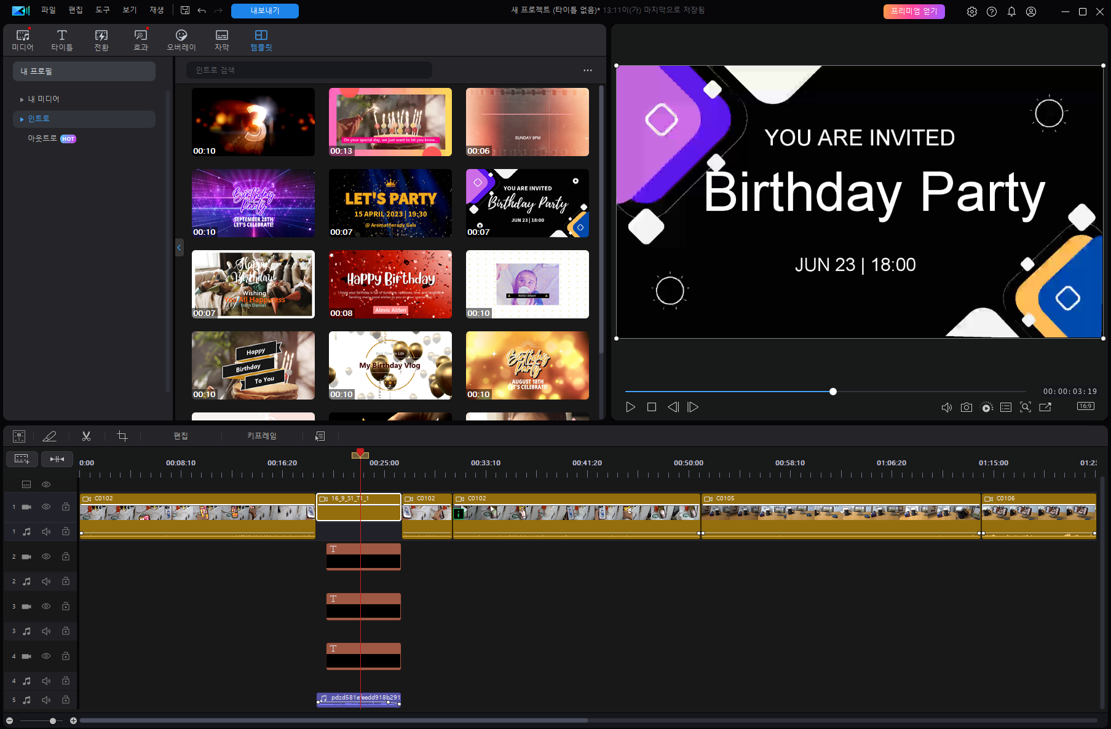Take a snapshot of preview
The height and width of the screenshot is (729, 1111).
(967, 408)
